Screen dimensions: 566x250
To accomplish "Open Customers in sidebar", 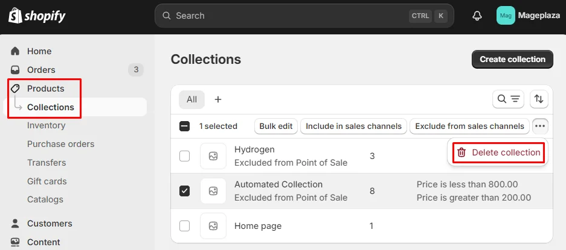I will pos(50,223).
